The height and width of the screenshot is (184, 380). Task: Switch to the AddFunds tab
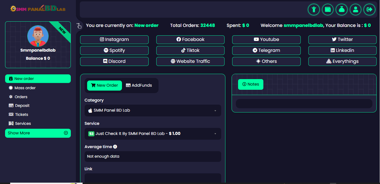click(139, 86)
